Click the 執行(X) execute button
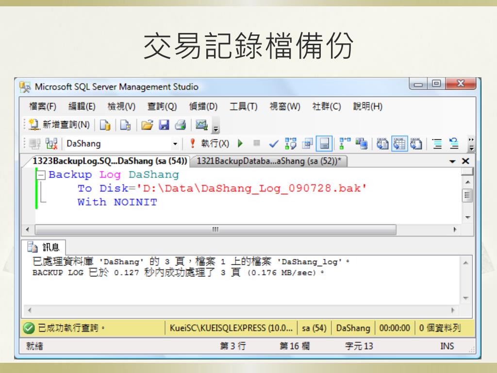497x373 pixels. click(x=210, y=143)
